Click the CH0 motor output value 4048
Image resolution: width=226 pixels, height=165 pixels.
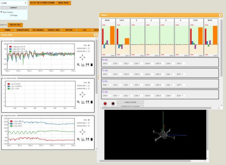107,20
